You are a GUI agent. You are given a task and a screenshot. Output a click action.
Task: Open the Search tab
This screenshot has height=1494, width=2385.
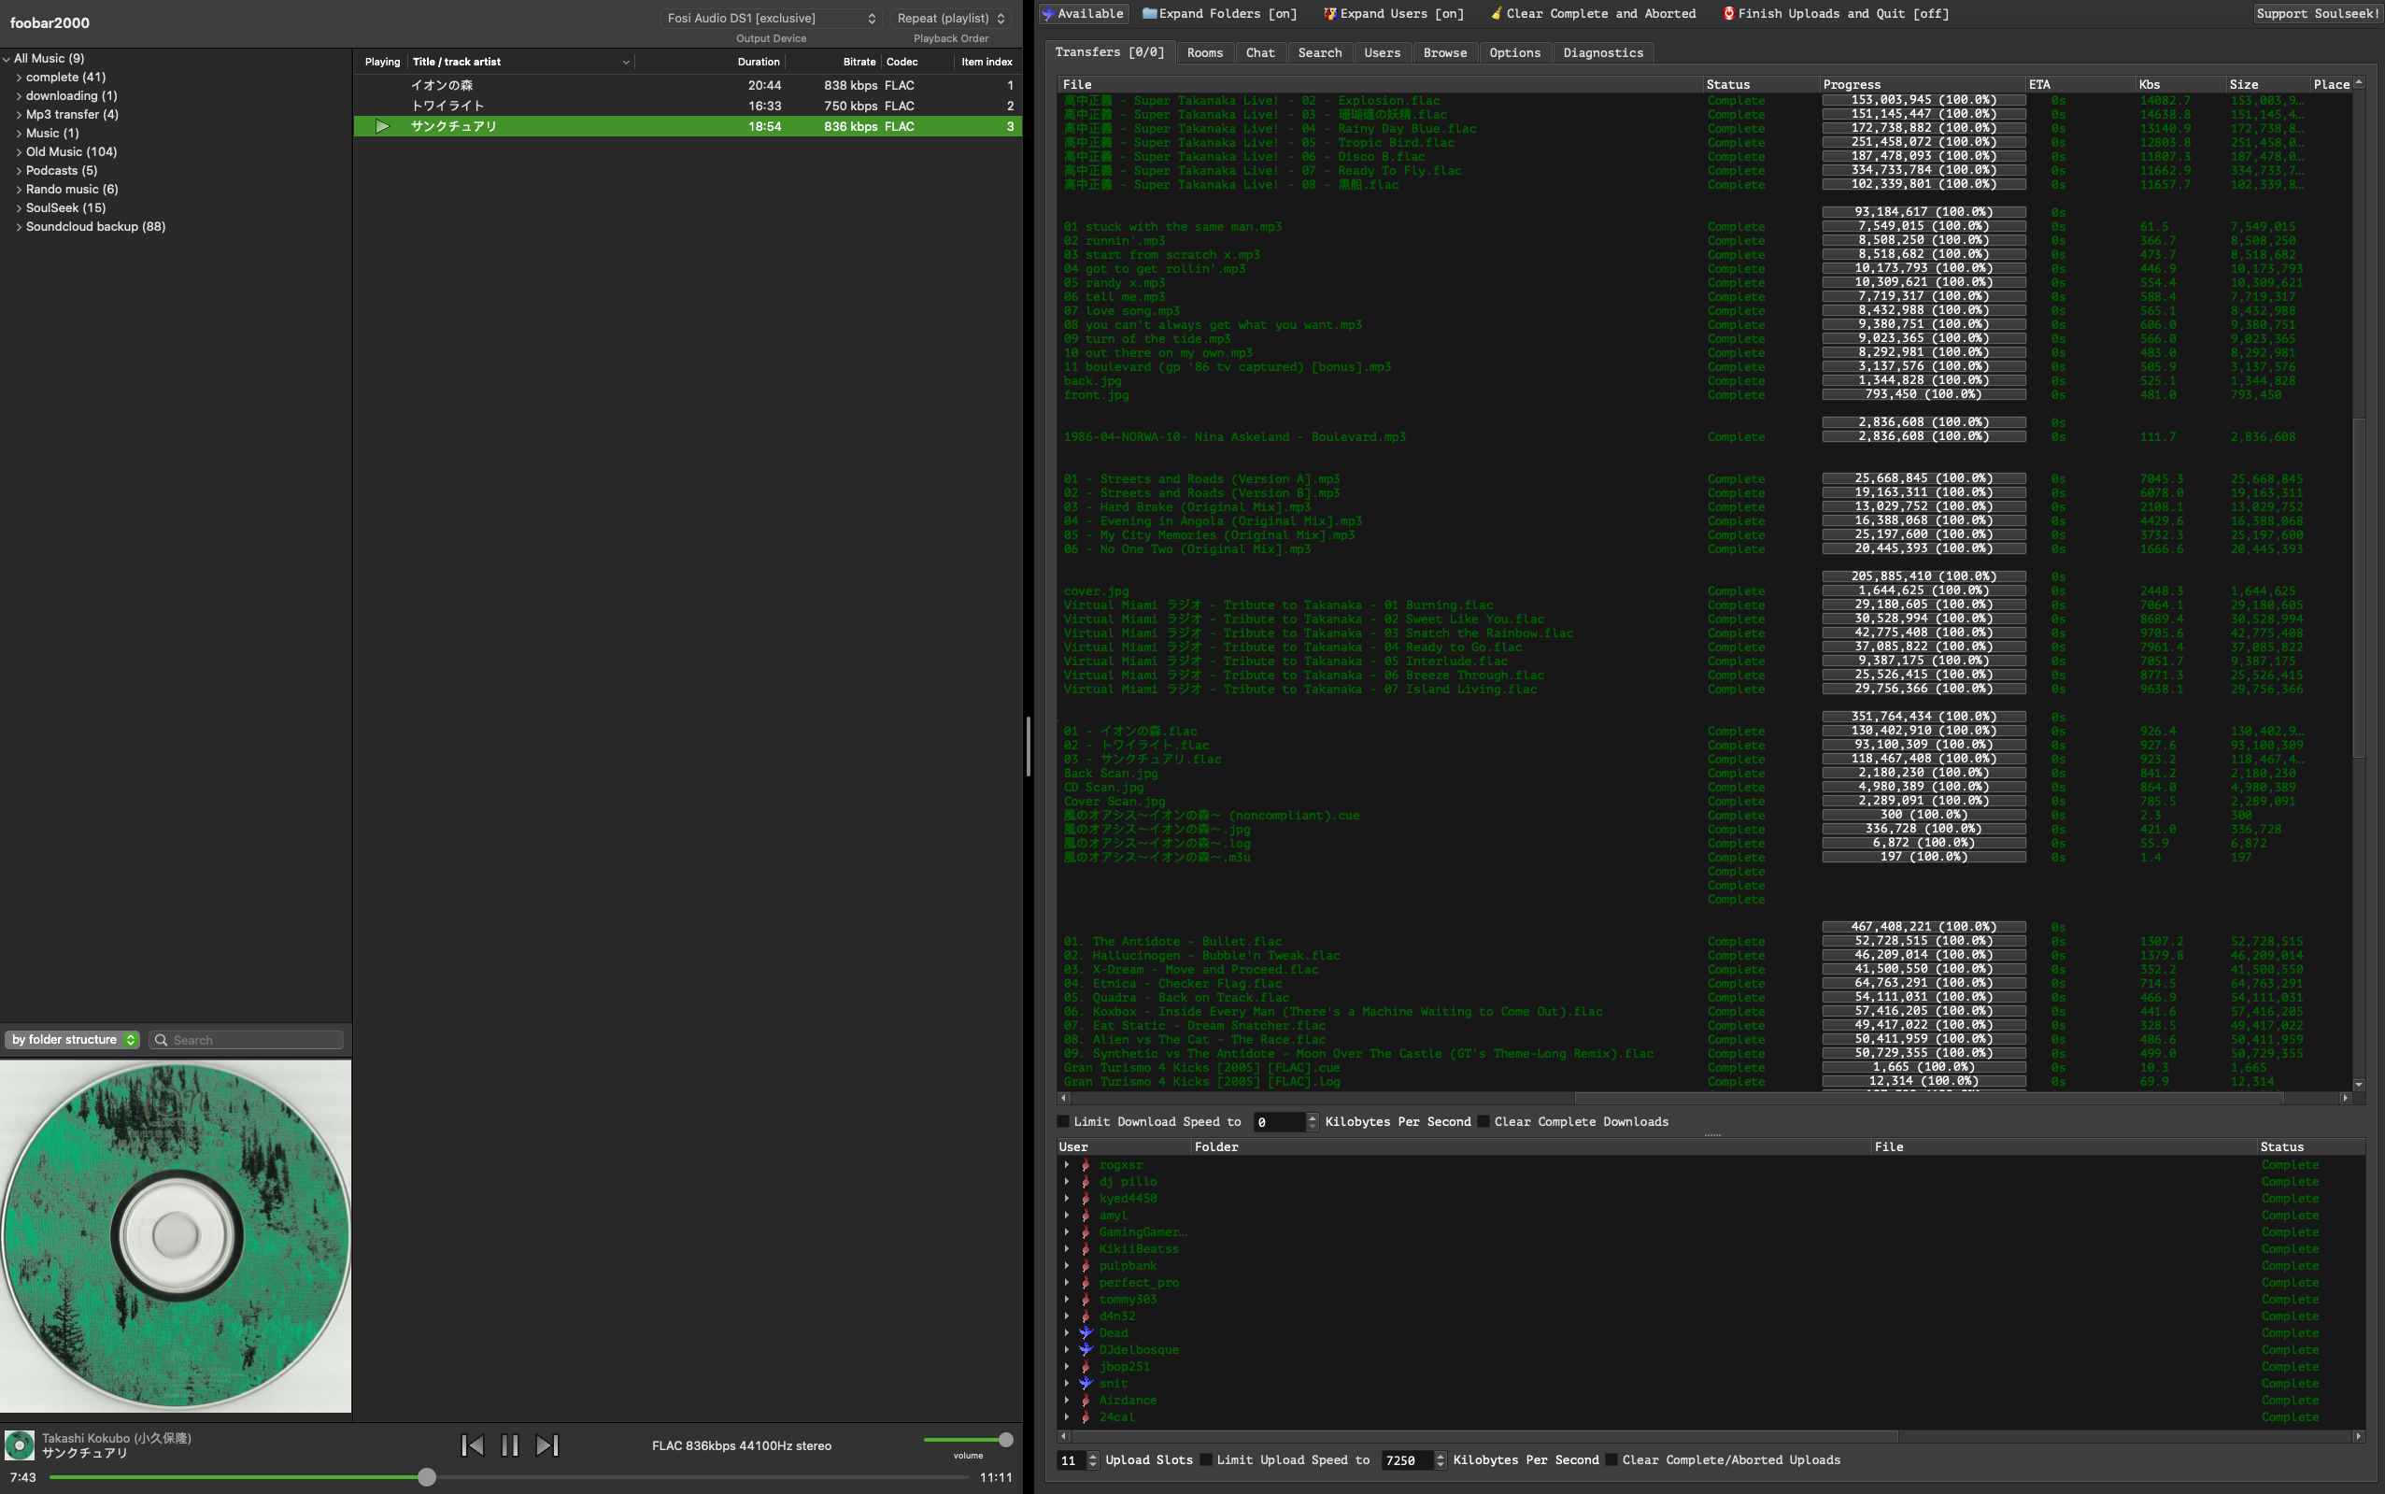tap(1320, 52)
